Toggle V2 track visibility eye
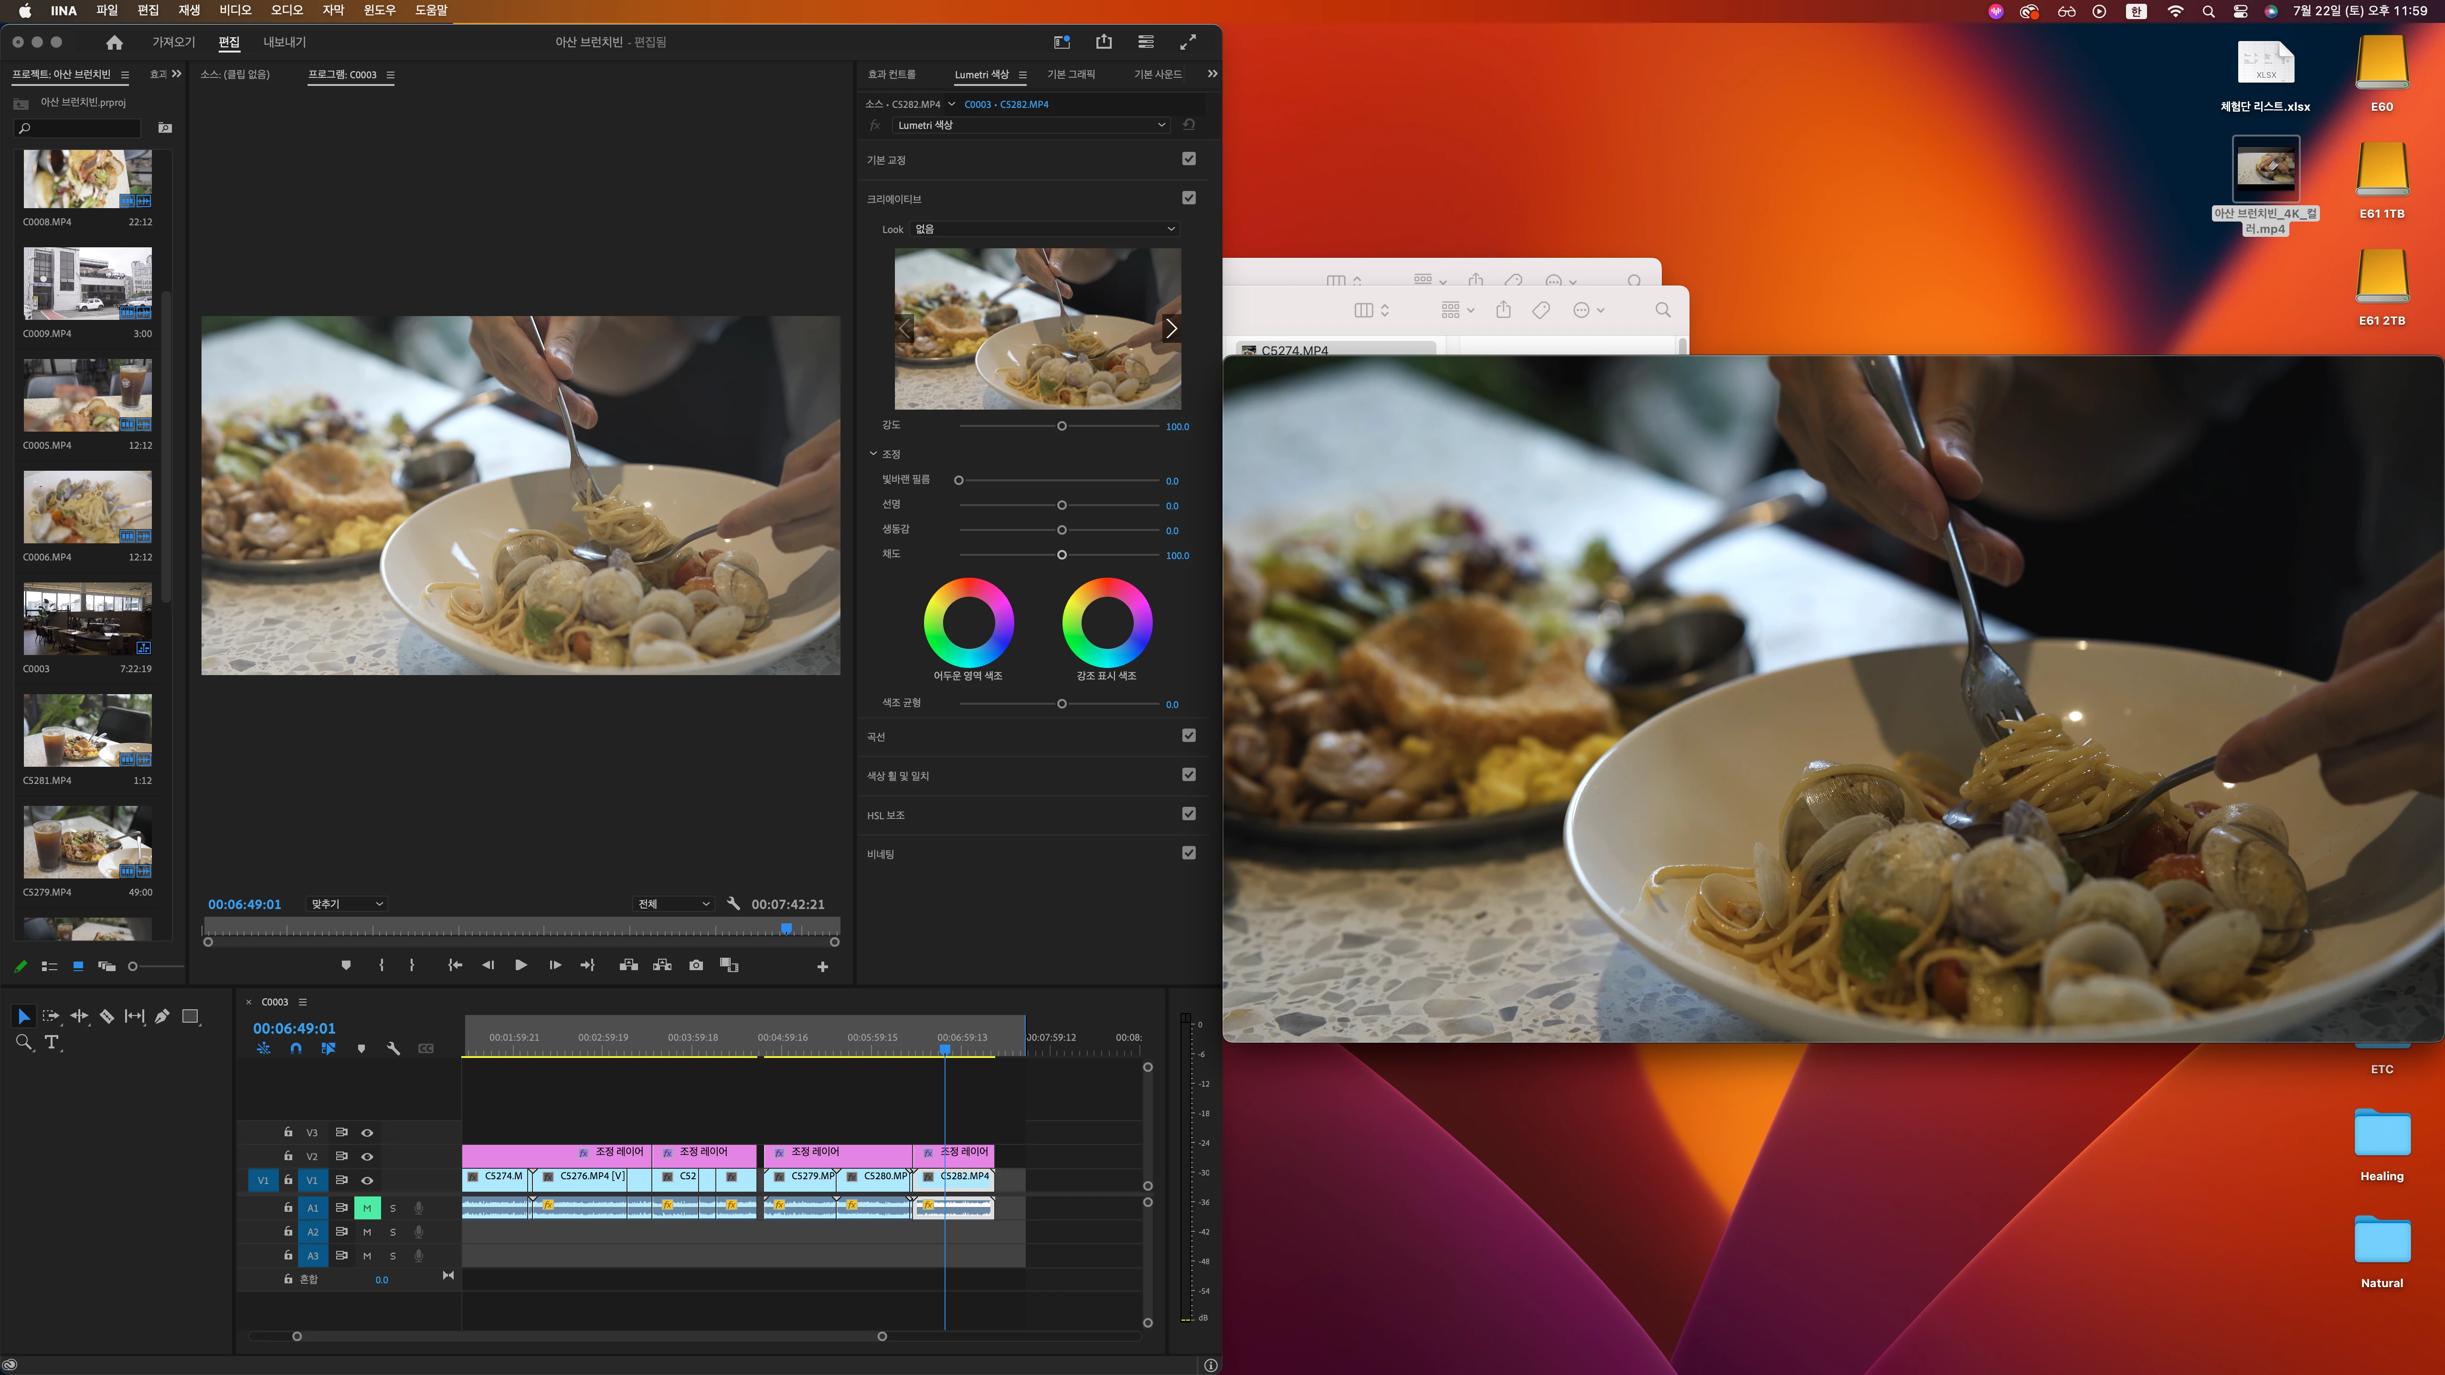The width and height of the screenshot is (2445, 1375). point(367,1156)
